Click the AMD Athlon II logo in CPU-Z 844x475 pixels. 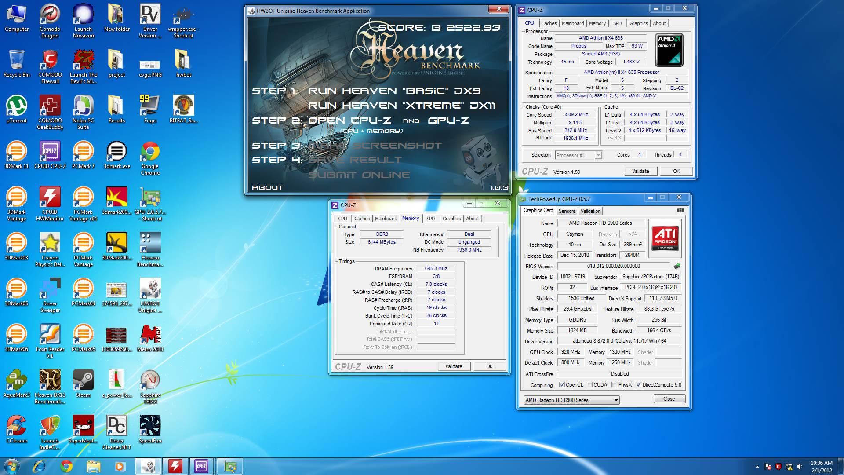(x=669, y=50)
